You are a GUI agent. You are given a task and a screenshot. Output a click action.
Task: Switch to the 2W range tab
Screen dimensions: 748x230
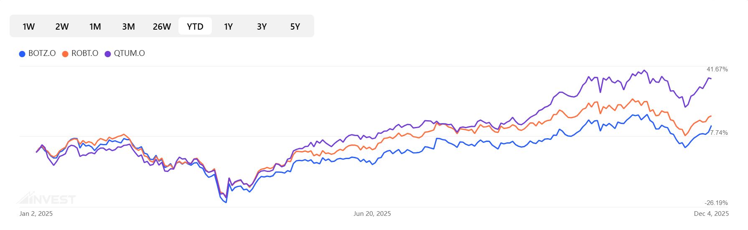tap(62, 26)
